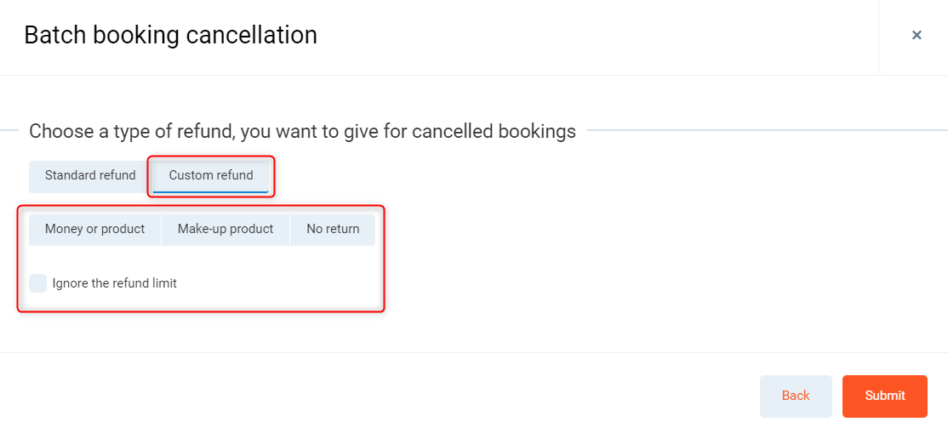Viewport: 948px width, 439px height.
Task: Set the refund to Money or product
Action: pyautogui.click(x=95, y=230)
